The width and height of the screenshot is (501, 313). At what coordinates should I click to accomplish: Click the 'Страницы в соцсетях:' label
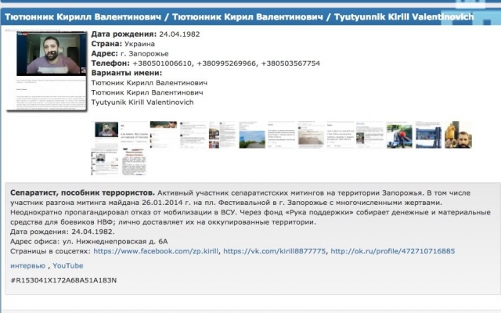click(50, 251)
